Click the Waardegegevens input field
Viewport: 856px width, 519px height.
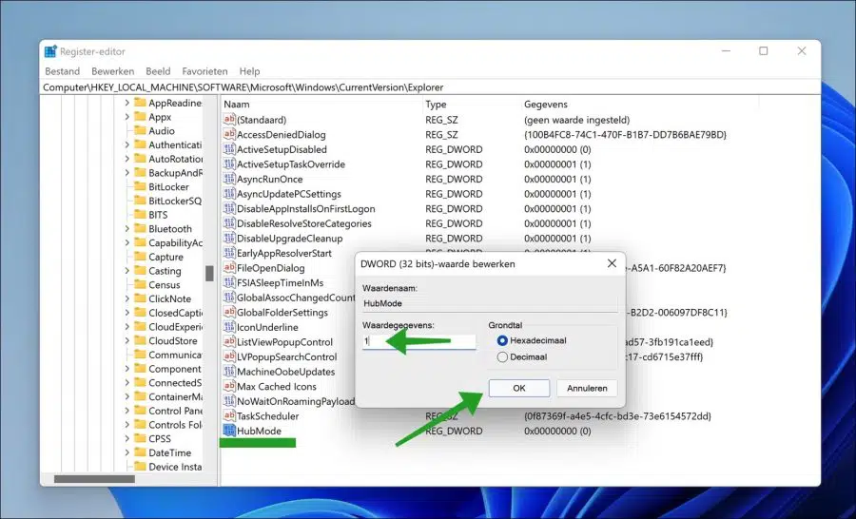coord(418,341)
